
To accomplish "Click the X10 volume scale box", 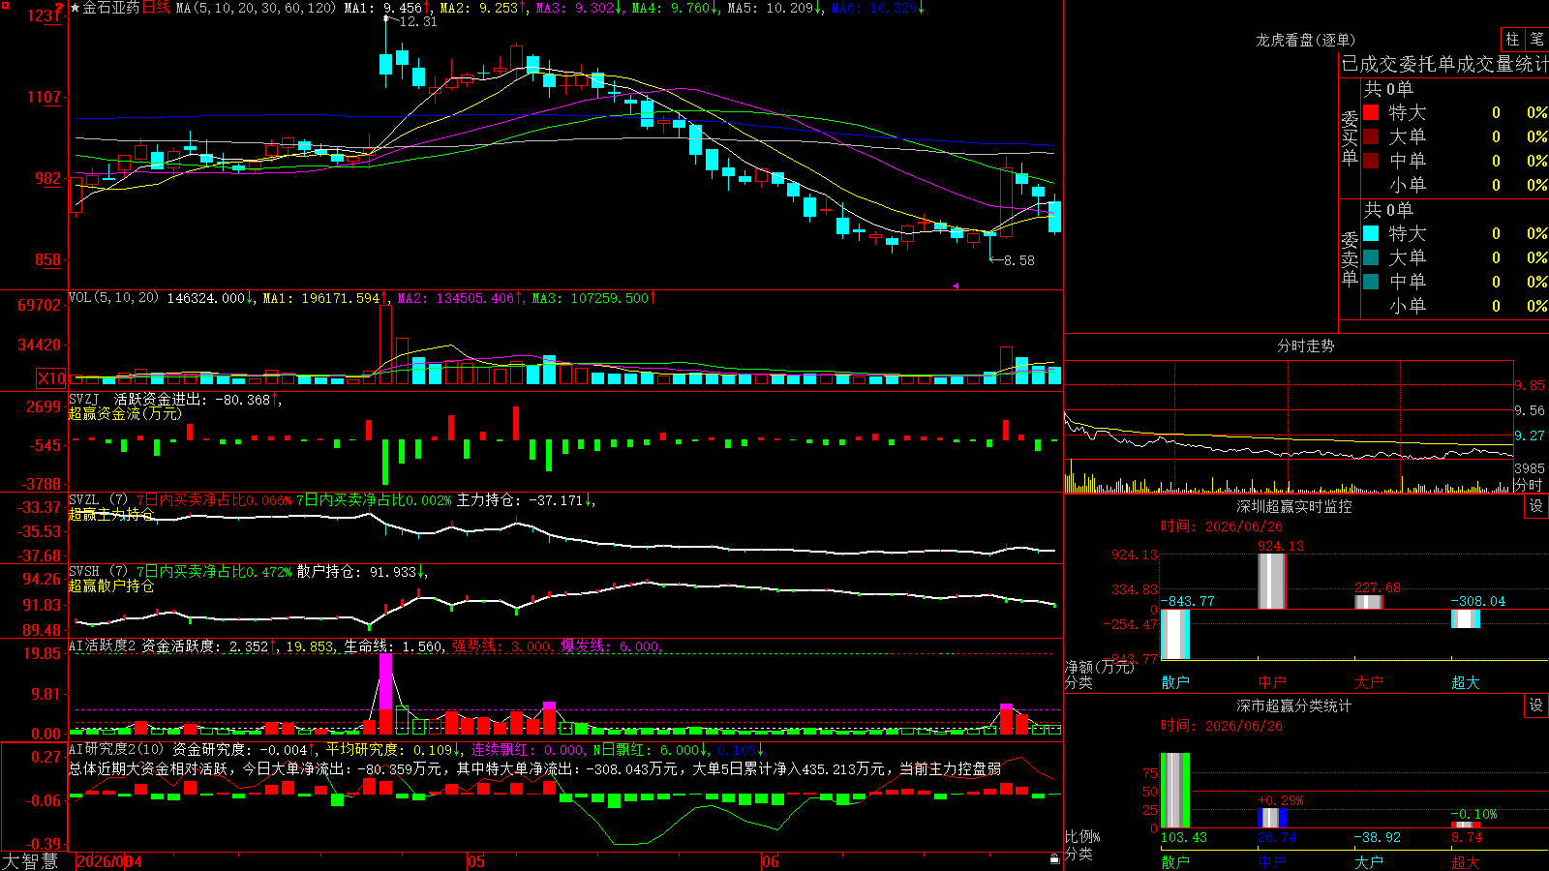I will point(51,378).
